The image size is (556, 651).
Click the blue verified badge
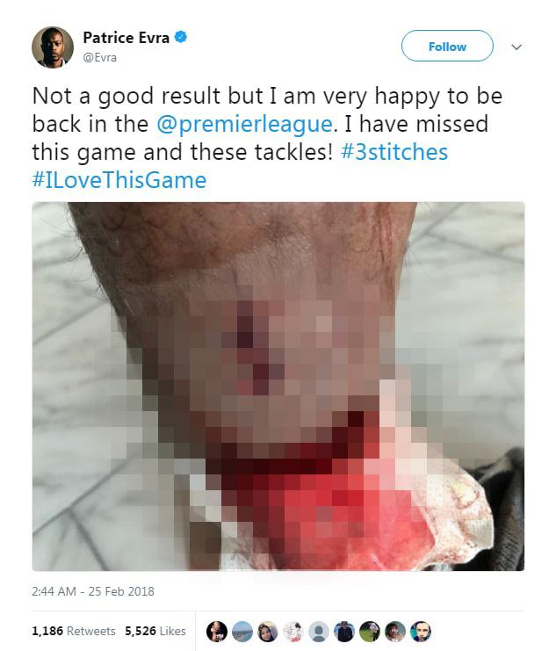181,37
